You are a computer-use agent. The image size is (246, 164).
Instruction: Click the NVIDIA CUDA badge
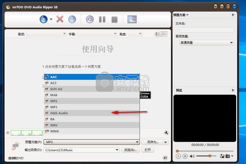pos(145,95)
